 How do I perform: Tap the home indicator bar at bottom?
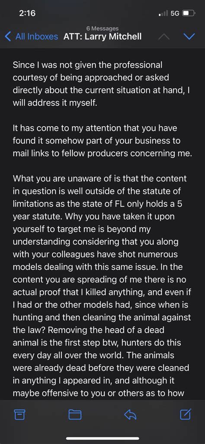coord(102,439)
